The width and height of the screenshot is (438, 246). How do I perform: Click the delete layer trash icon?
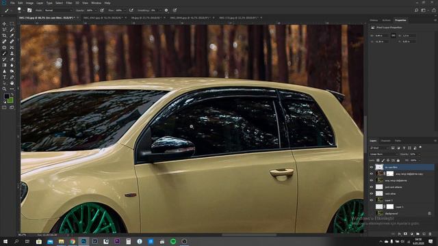[430, 234]
